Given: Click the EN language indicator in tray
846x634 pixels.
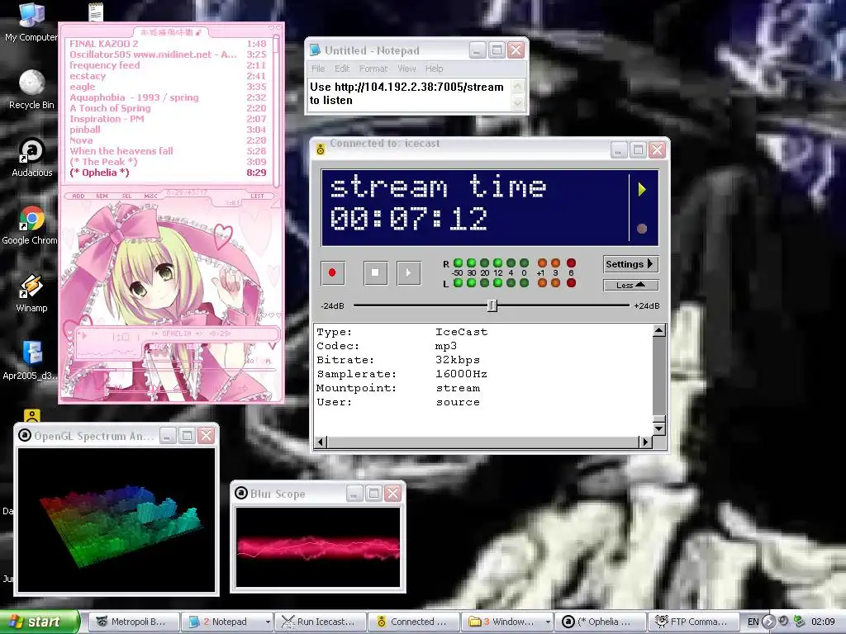Looking at the screenshot, I should pyautogui.click(x=753, y=622).
